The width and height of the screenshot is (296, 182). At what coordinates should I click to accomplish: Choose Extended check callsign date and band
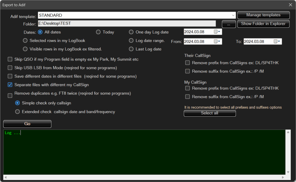[x=18, y=112]
